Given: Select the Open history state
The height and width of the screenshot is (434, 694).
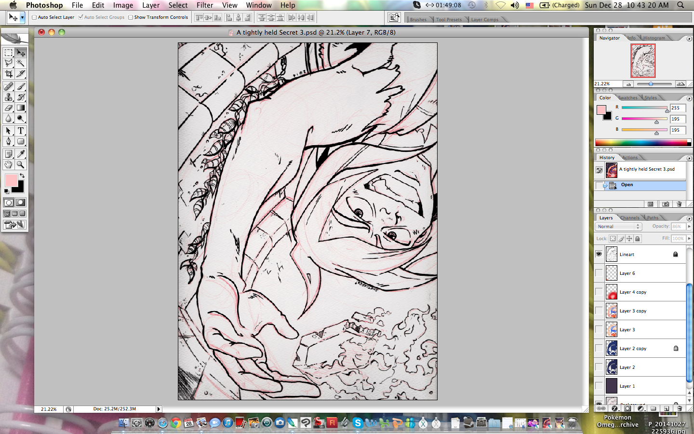Looking at the screenshot, I should 640,185.
